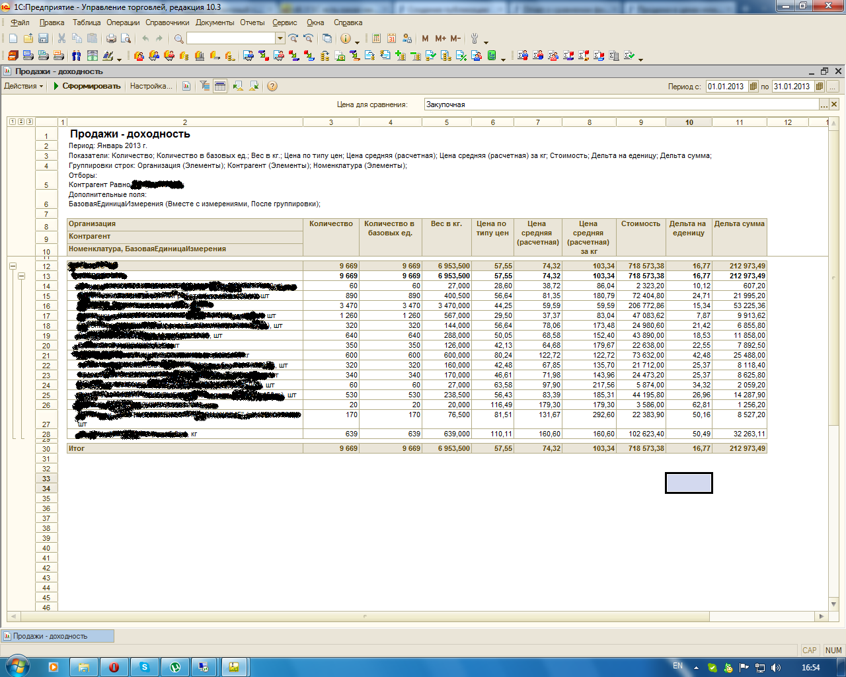The image size is (846, 677).
Task: Open Opera from the taskbar
Action: pos(114,667)
